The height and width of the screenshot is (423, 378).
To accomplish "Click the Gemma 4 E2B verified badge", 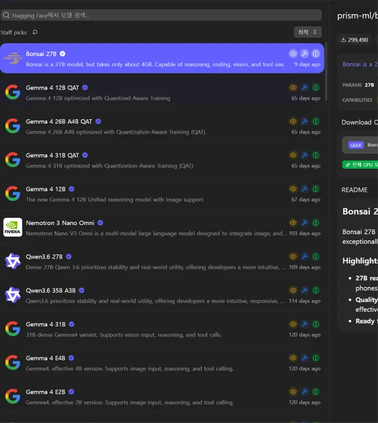I will click(x=71, y=392).
